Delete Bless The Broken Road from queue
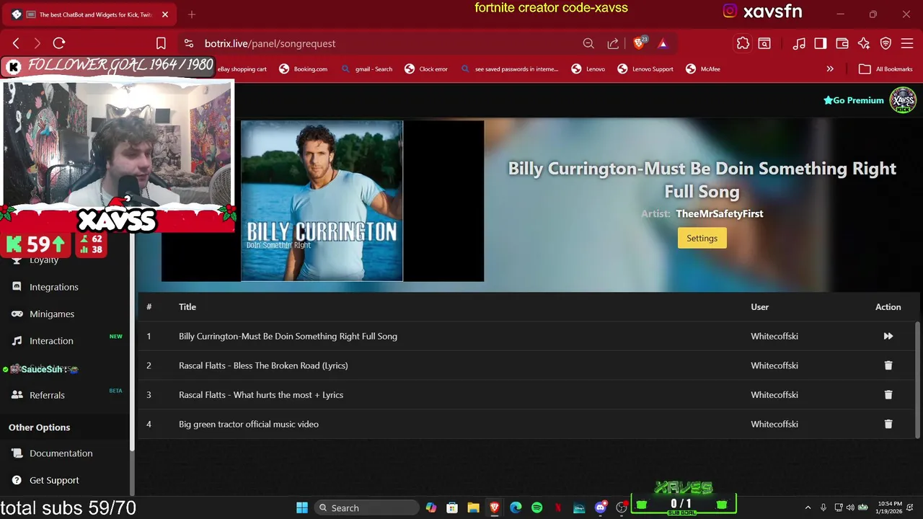This screenshot has height=519, width=923. pos(888,365)
